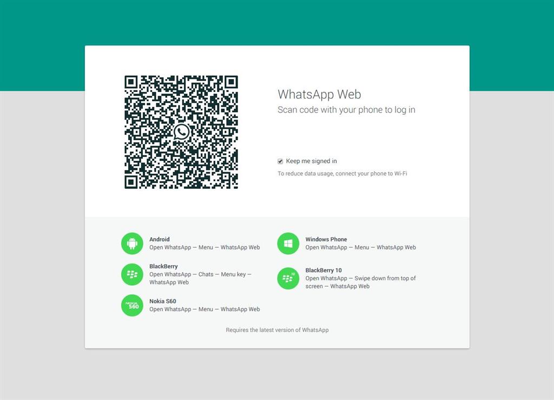Screen dimensions: 554x400
Task: Click the "Android" platform title
Action: pyautogui.click(x=160, y=239)
